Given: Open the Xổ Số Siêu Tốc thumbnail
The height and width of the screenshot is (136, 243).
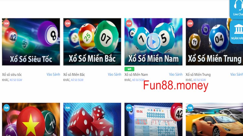Looking at the screenshot, I should [x=31, y=42].
